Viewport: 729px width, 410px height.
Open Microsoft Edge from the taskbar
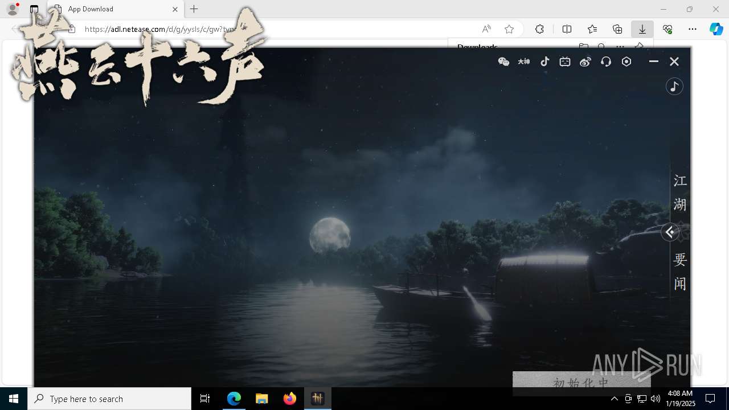point(234,399)
